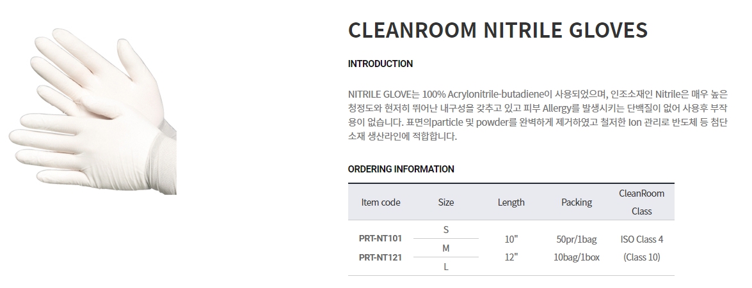Select item code PRT-NT121
This screenshot has width=752, height=288.
coord(380,257)
